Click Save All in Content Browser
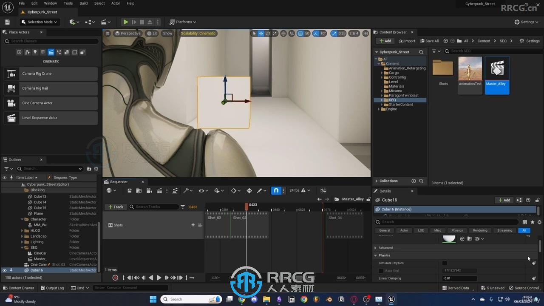The image size is (544, 306). [x=429, y=41]
